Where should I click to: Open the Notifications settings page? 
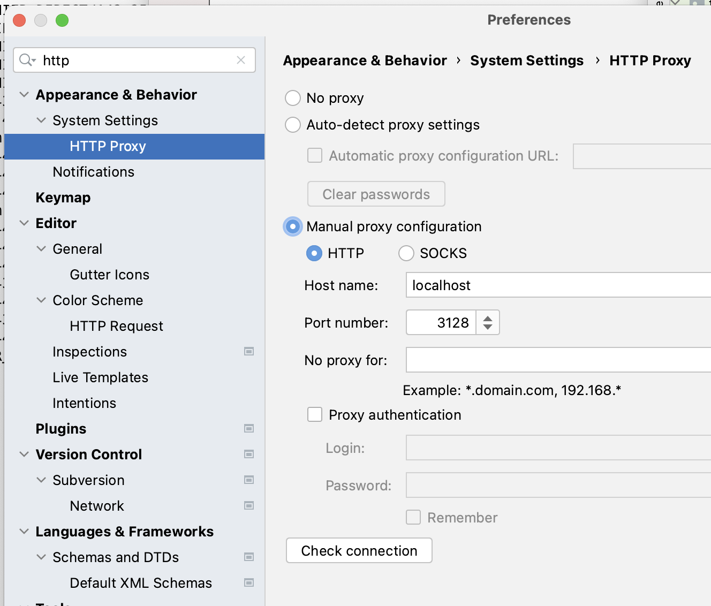[x=94, y=172]
